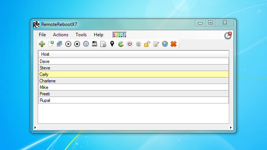Maximize the RemoteRebootX7 window
The width and height of the screenshot is (267, 150).
(211, 23)
